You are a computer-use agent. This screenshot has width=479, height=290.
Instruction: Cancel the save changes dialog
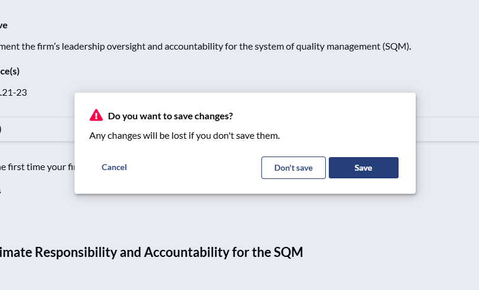point(114,167)
